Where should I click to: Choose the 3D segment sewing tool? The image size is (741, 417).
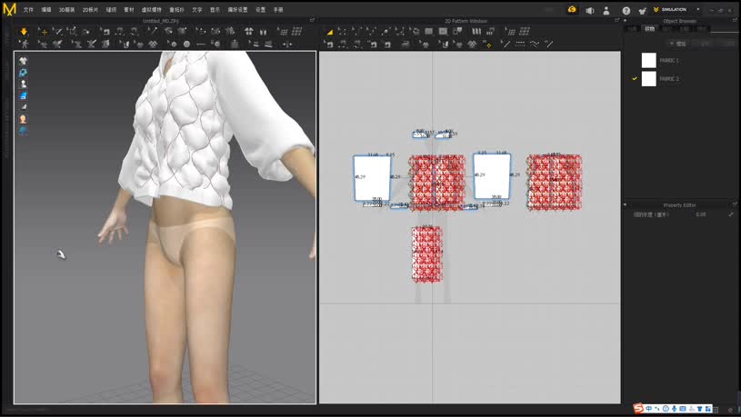(120, 32)
